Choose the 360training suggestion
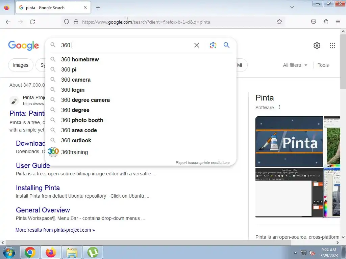The width and height of the screenshot is (346, 259). coord(141,152)
